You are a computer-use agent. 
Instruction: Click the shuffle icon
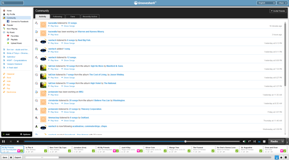(x=254, y=142)
